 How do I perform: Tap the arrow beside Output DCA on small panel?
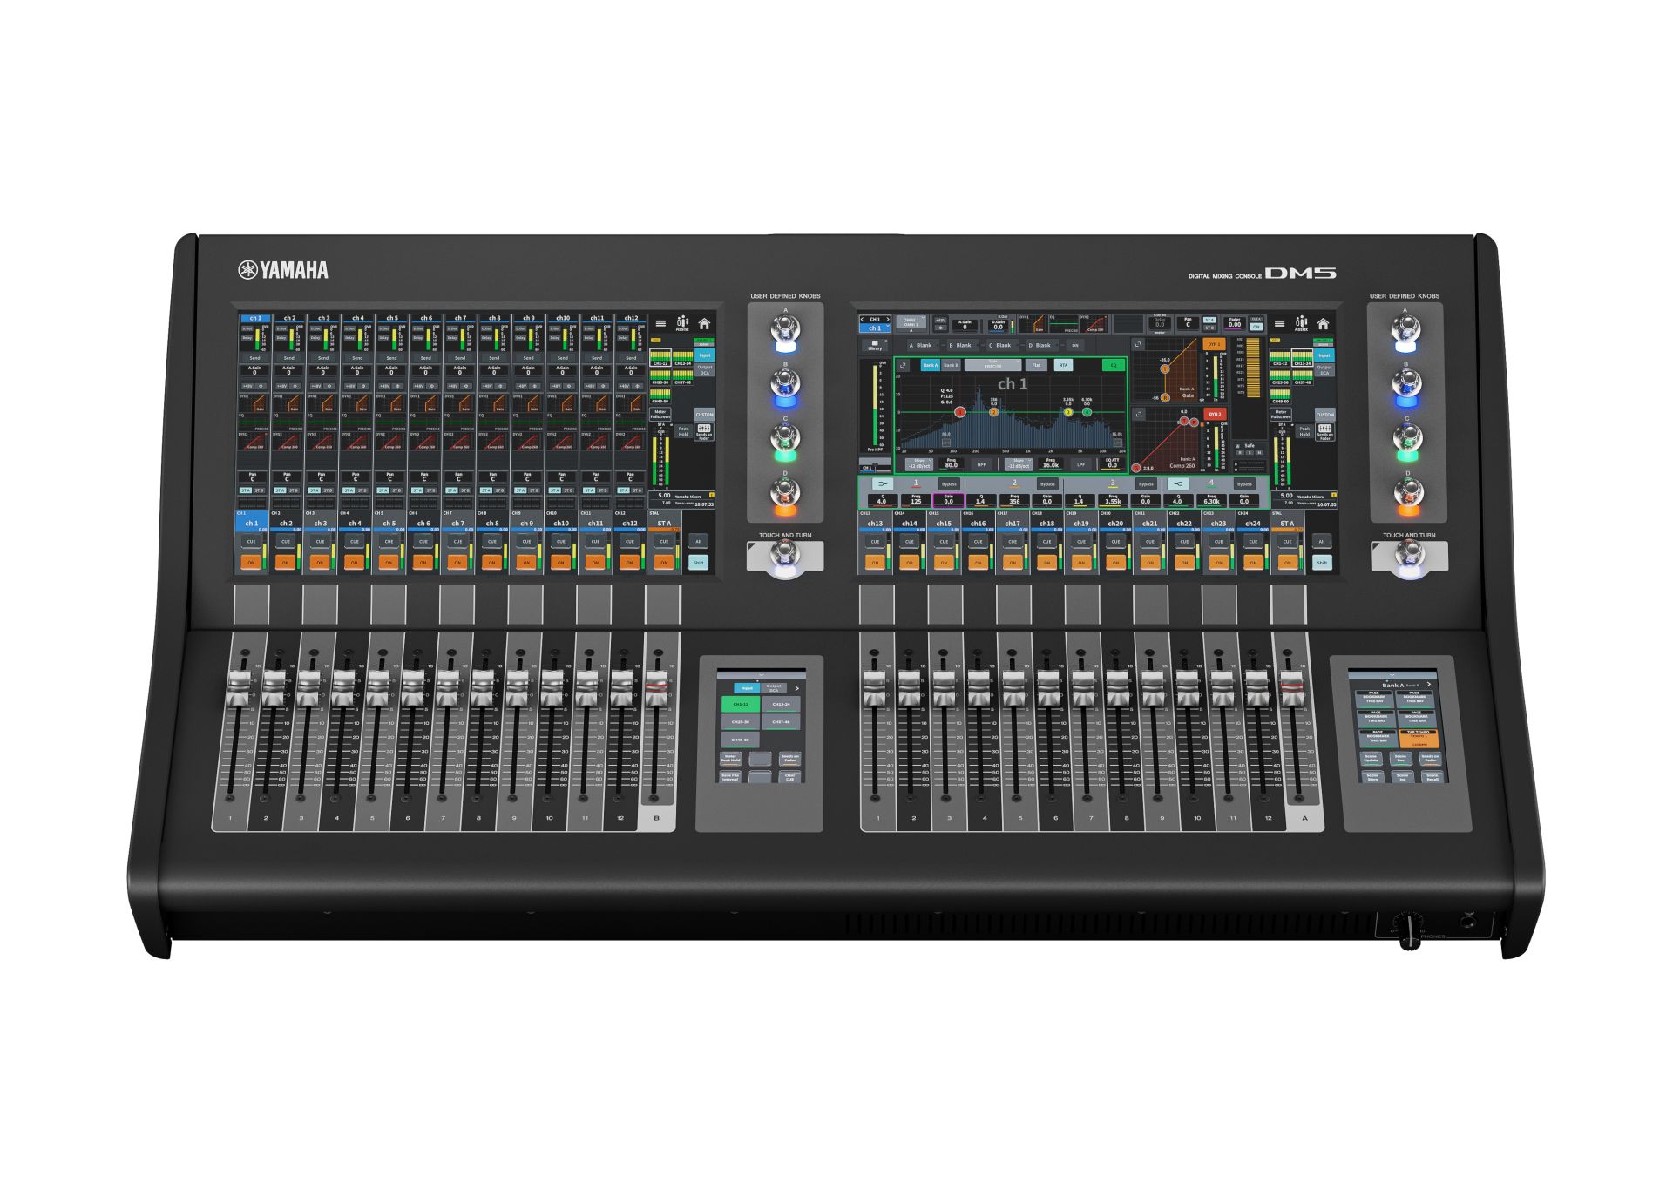coord(796,688)
